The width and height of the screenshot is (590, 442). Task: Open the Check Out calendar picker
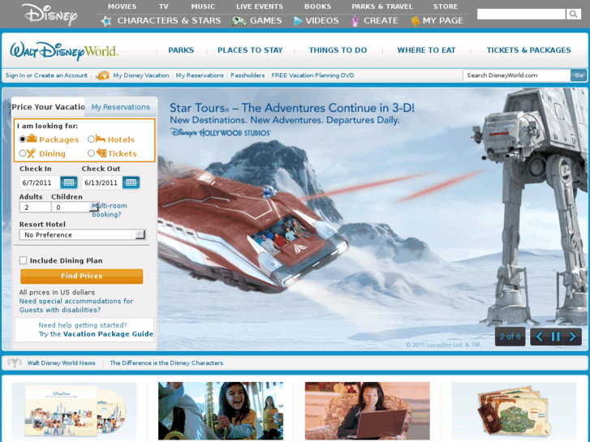[131, 182]
